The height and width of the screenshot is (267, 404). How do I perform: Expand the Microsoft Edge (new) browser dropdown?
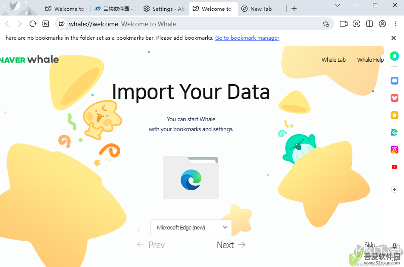(x=191, y=227)
